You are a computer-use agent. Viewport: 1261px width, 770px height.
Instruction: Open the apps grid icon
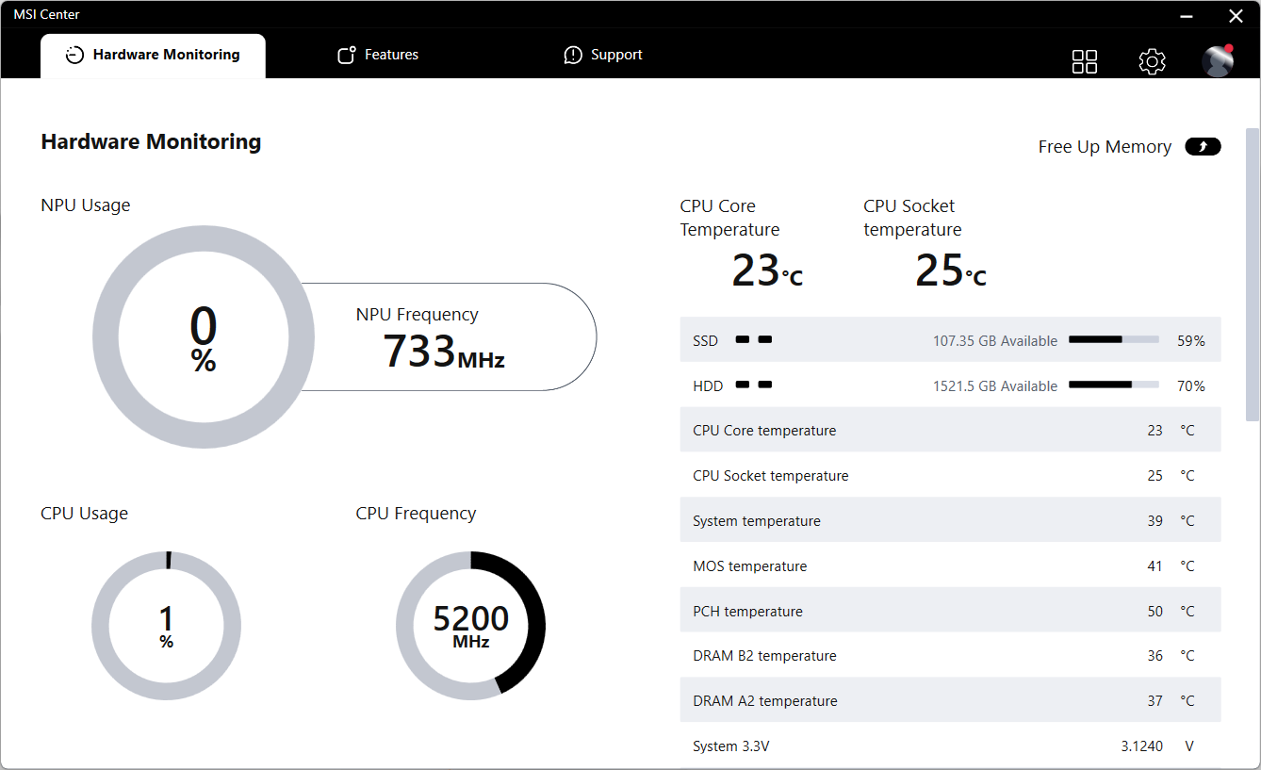pyautogui.click(x=1085, y=61)
